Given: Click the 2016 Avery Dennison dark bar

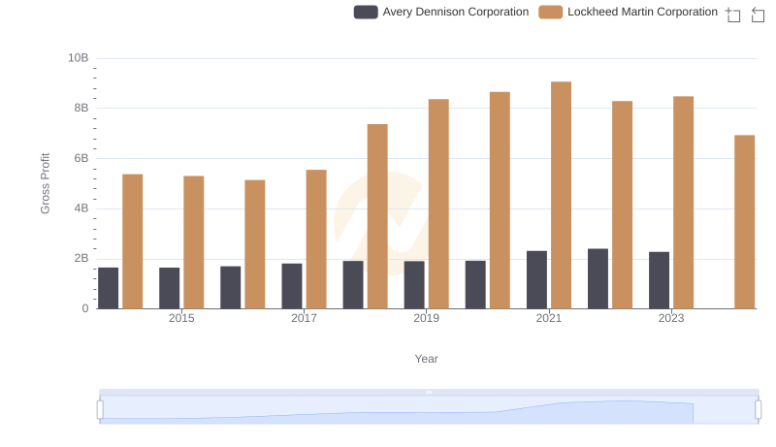Looking at the screenshot, I should pyautogui.click(x=231, y=288).
